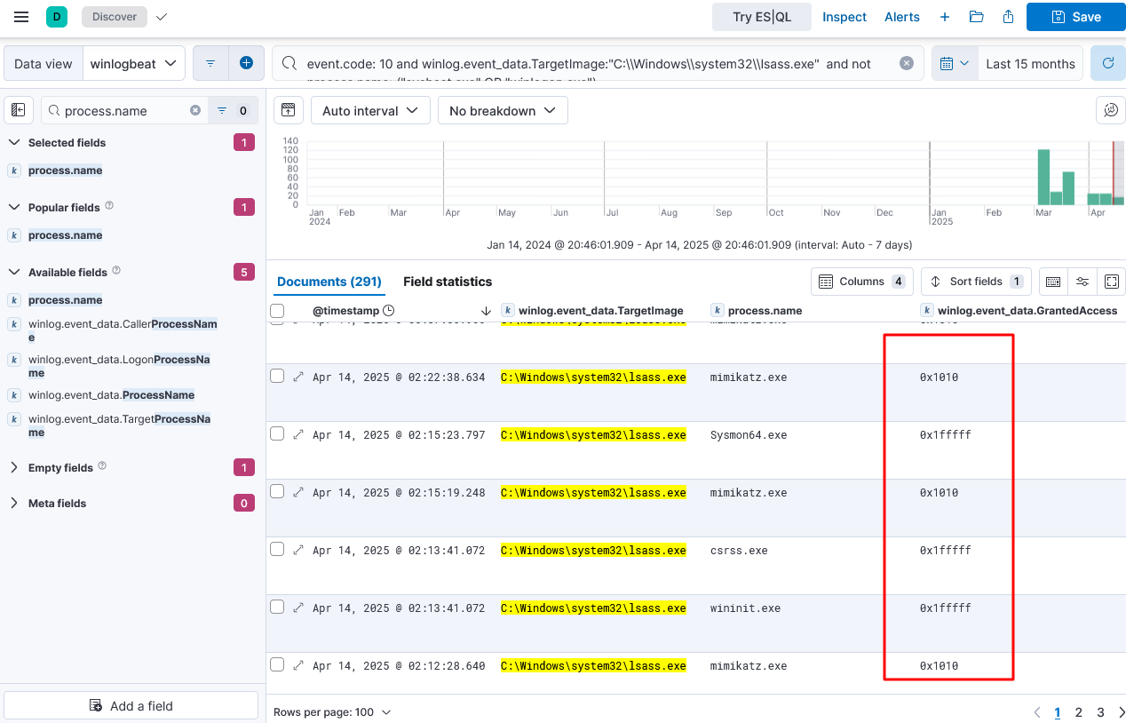Screen dimensions: 1126x723
Task: Open the Auto interval dropdown
Action: point(369,111)
